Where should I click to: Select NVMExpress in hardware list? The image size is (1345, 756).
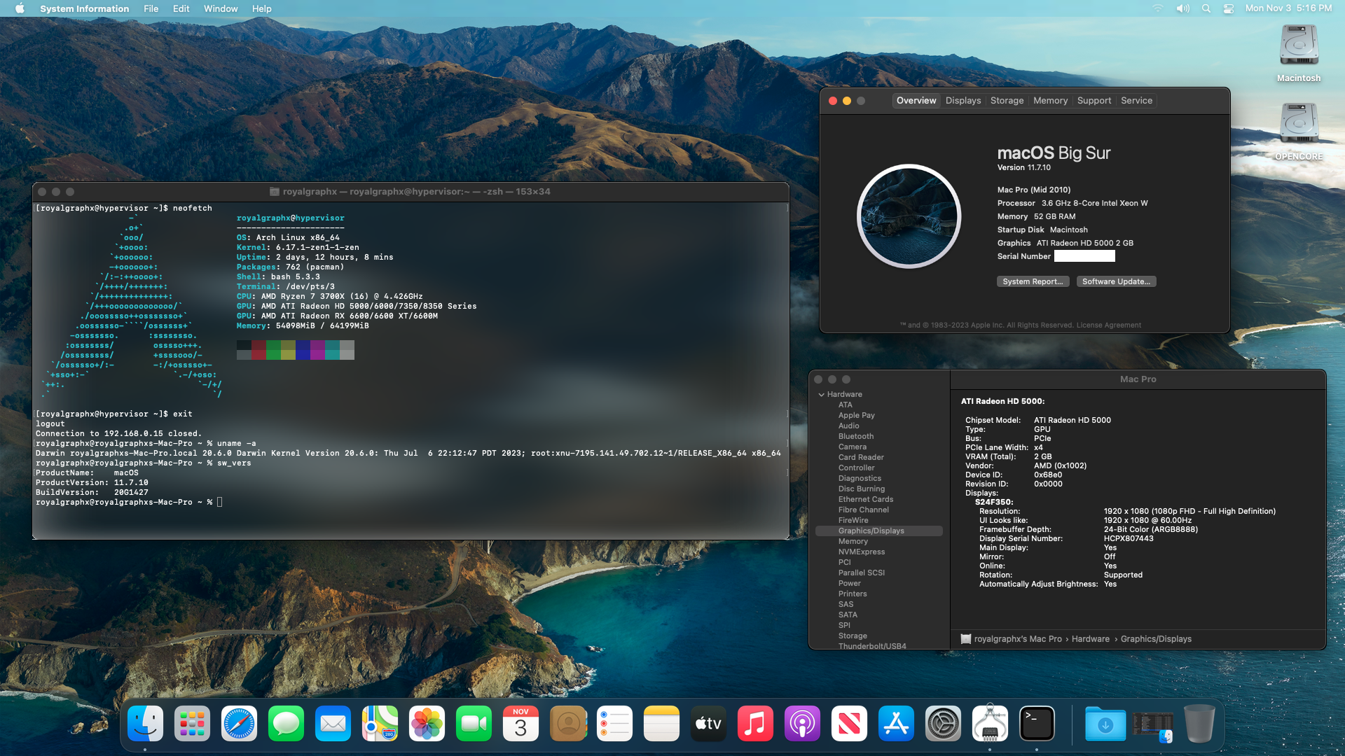[x=861, y=552]
